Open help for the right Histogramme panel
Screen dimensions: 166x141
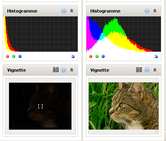[147, 11]
